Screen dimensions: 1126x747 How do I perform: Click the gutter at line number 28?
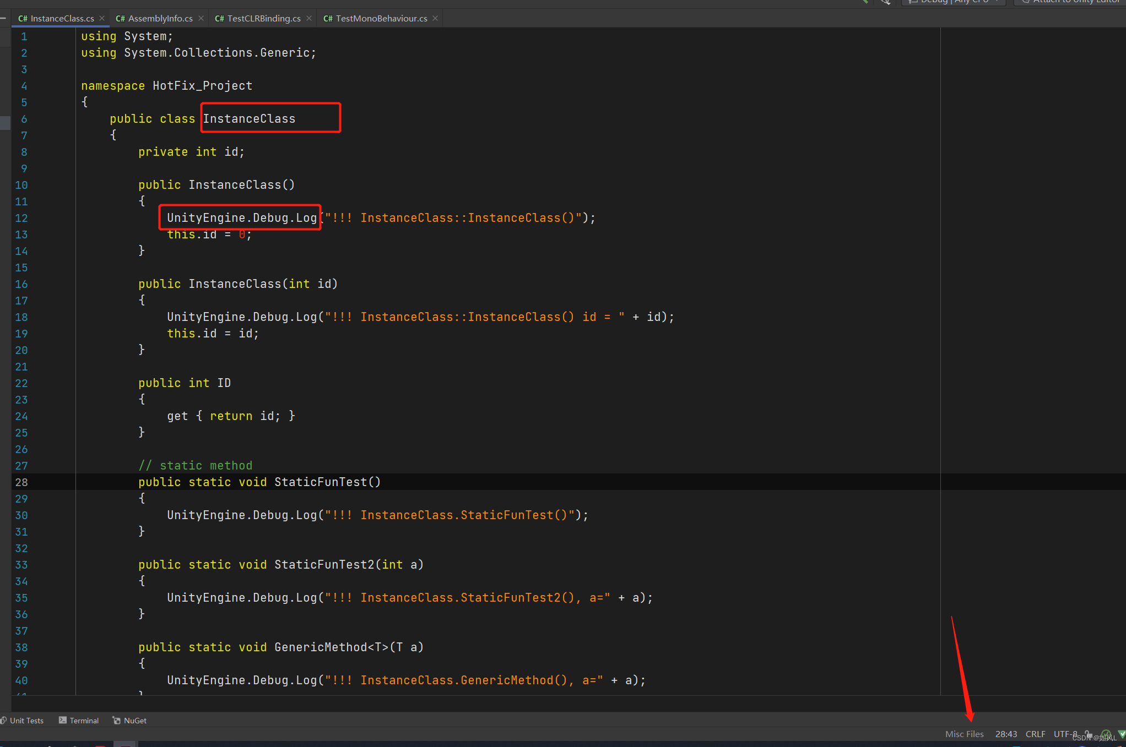[x=21, y=482]
